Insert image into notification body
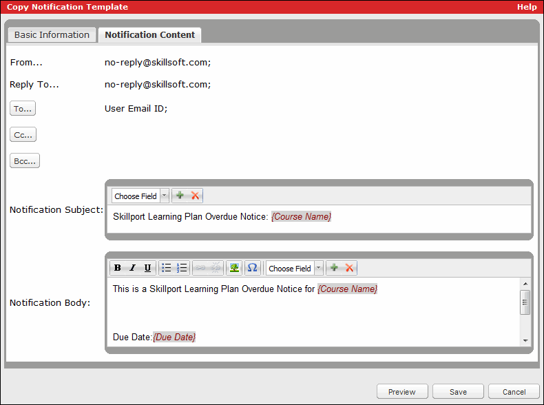Screen dimensions: 544x405 pyautogui.click(x=234, y=268)
